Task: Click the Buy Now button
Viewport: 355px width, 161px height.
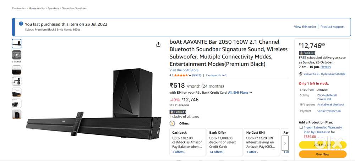Action: [x=322, y=154]
